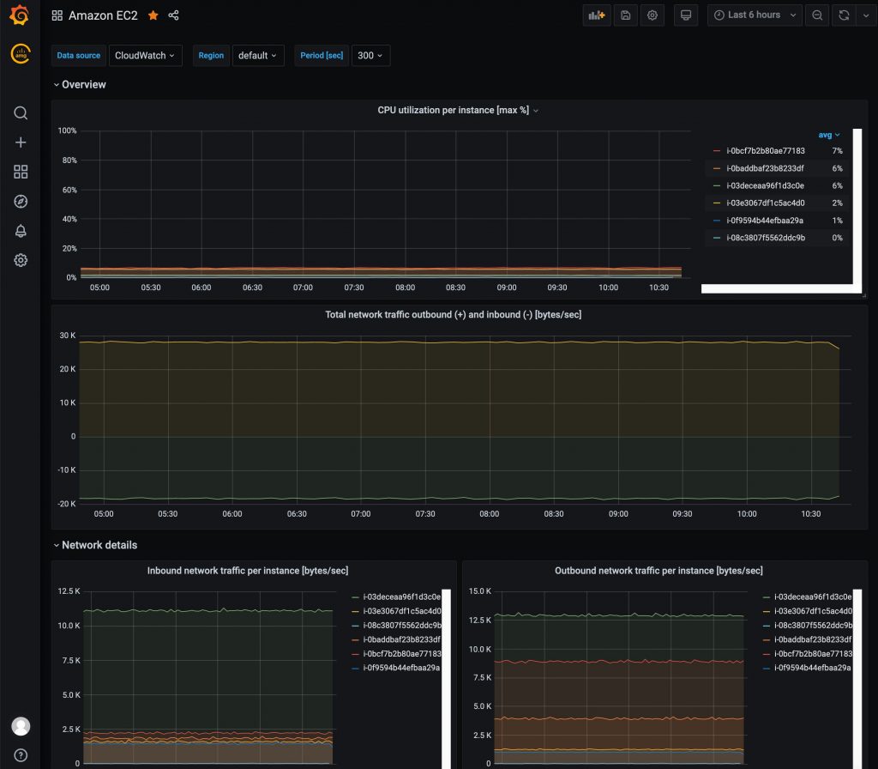878x769 pixels.
Task: Click the Outbound traffic legend scrollbar
Action: click(x=857, y=679)
